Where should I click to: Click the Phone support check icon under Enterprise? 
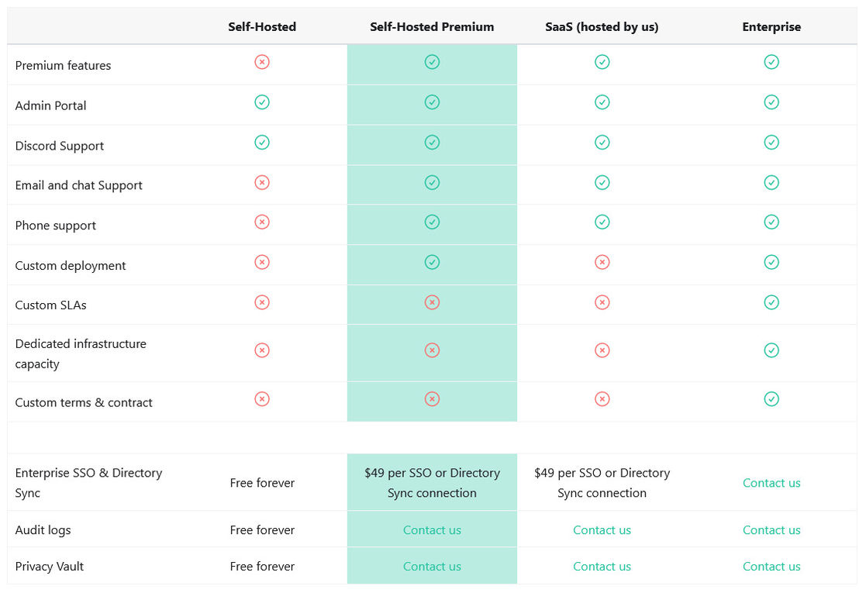771,222
